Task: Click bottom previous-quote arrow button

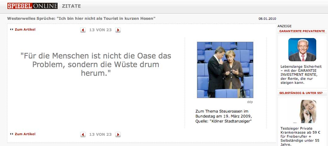Action: (83, 135)
